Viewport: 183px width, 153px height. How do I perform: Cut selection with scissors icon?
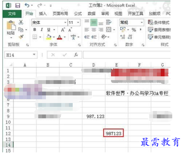pos(21,22)
